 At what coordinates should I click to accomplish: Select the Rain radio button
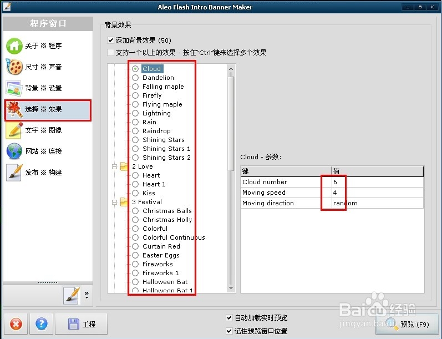[135, 122]
